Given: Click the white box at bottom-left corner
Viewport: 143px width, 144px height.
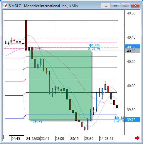Looking at the screenshot, I should click(6, 138).
